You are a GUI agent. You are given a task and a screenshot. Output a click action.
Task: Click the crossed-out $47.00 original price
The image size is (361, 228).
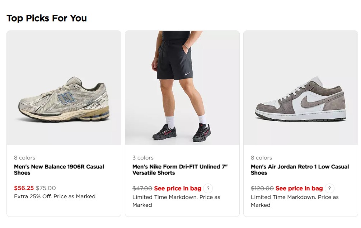click(x=142, y=189)
